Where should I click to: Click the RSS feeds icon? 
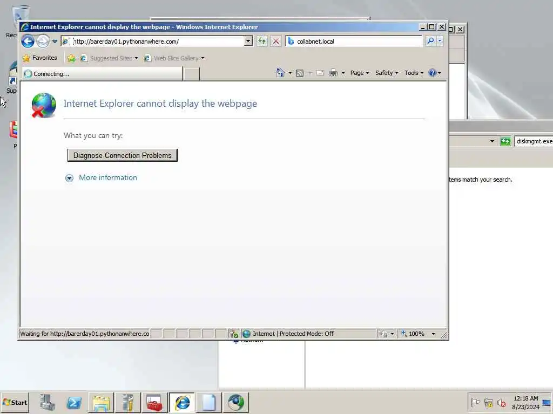(299, 73)
